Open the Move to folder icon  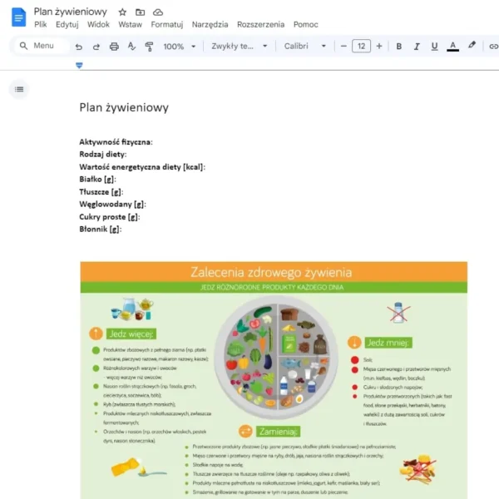(140, 12)
